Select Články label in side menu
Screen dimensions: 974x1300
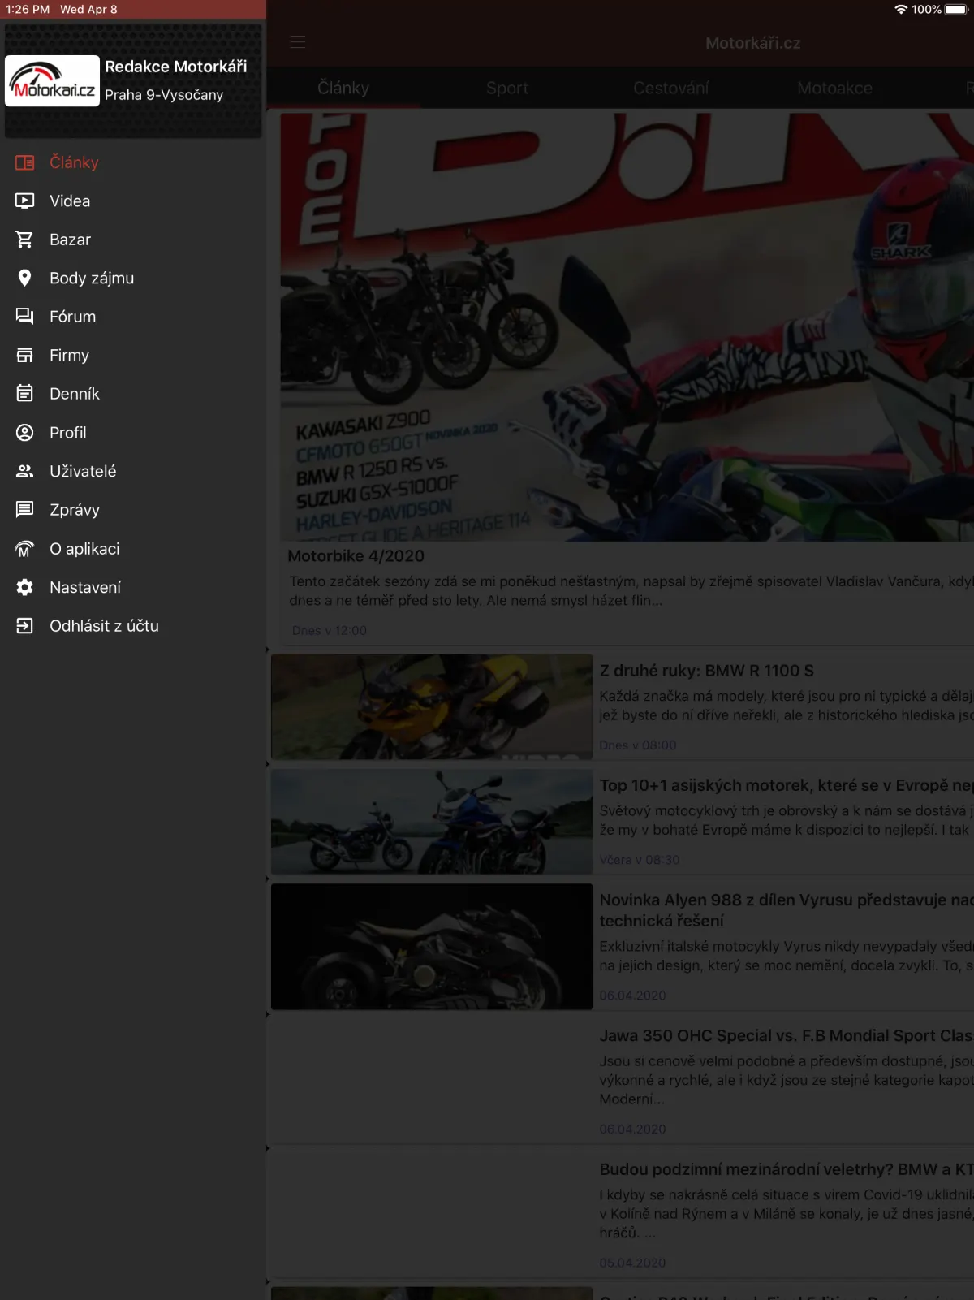[x=74, y=162]
